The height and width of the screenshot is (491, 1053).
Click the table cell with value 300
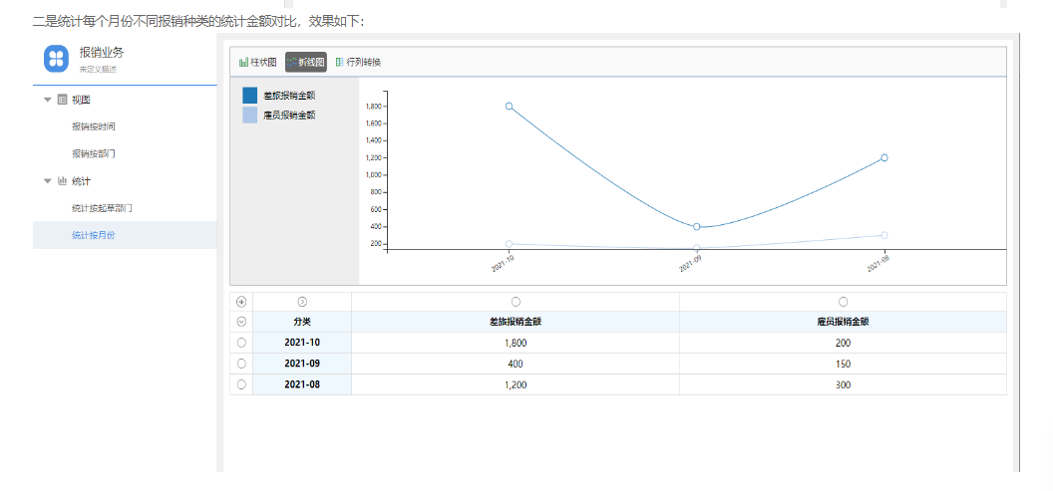pyautogui.click(x=843, y=384)
